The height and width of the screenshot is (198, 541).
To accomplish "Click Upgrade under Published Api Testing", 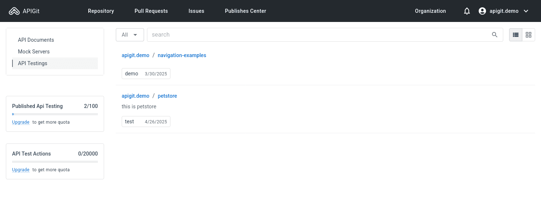I will pos(21,122).
